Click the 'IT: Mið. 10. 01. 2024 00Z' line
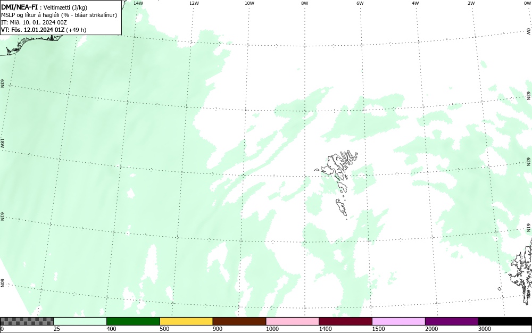Screen dimensions: 532x333 (x=34, y=22)
